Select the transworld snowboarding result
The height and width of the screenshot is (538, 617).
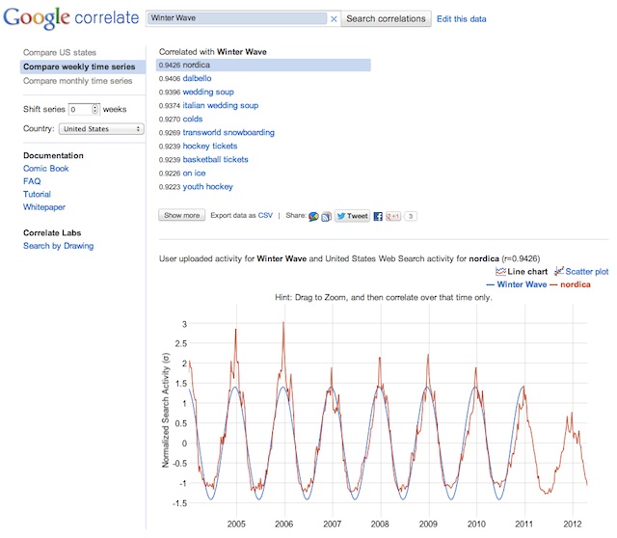228,133
